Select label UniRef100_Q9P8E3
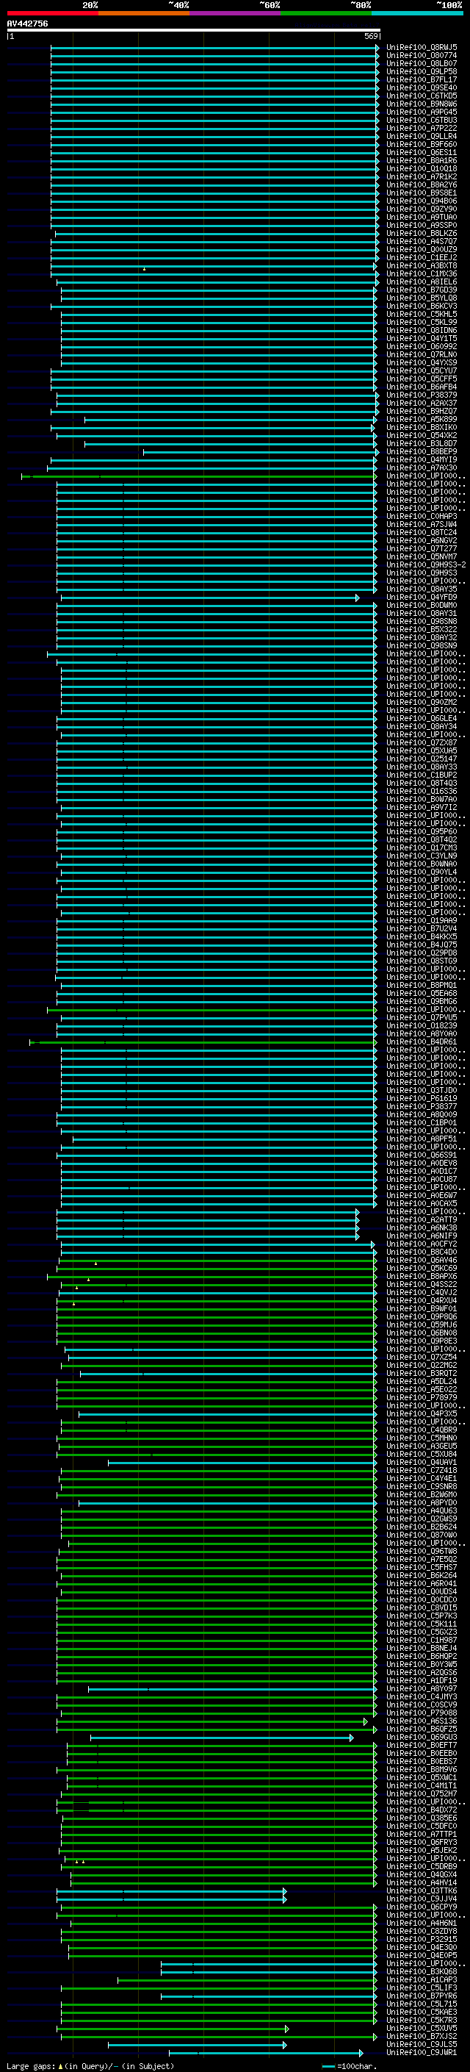 (x=421, y=1341)
